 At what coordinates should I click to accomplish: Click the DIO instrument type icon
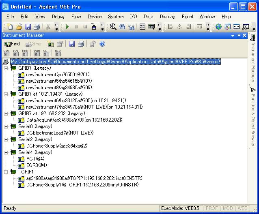6,53
